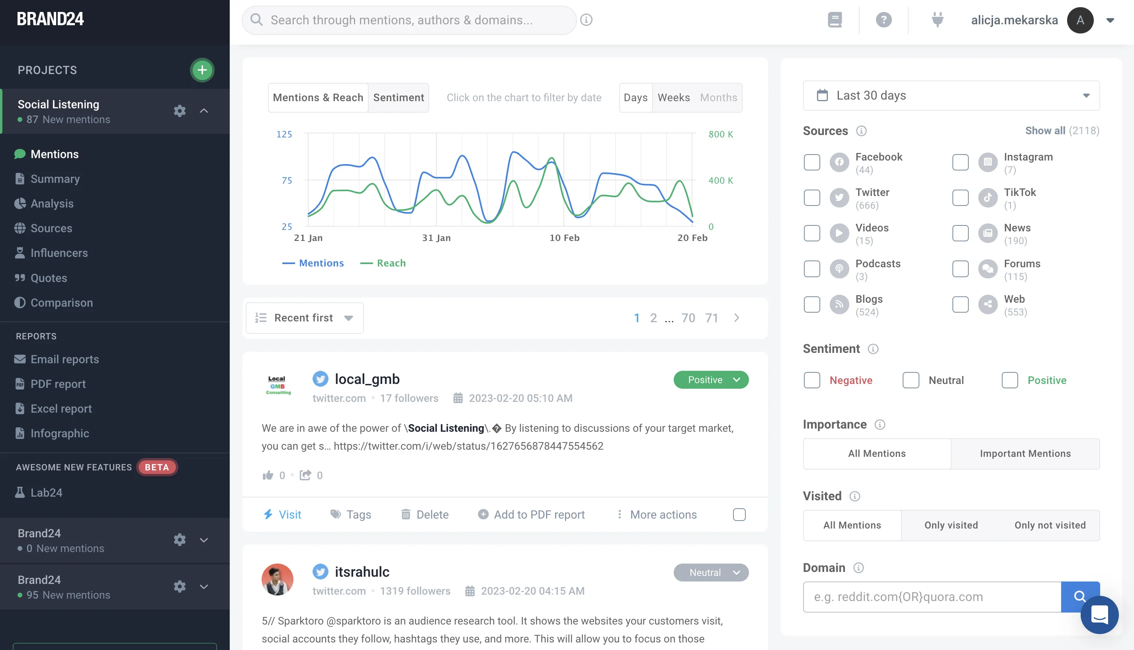This screenshot has height=650, width=1134.
Task: Enable the Negative sentiment filter
Action: pyautogui.click(x=812, y=380)
